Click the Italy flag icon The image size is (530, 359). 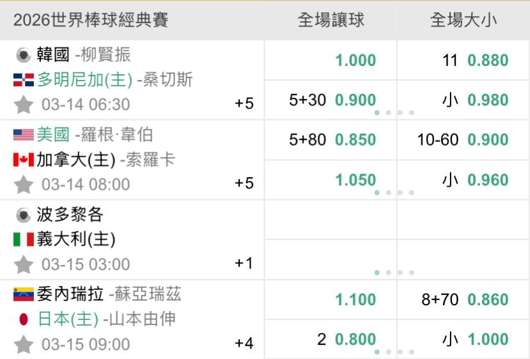[23, 240]
